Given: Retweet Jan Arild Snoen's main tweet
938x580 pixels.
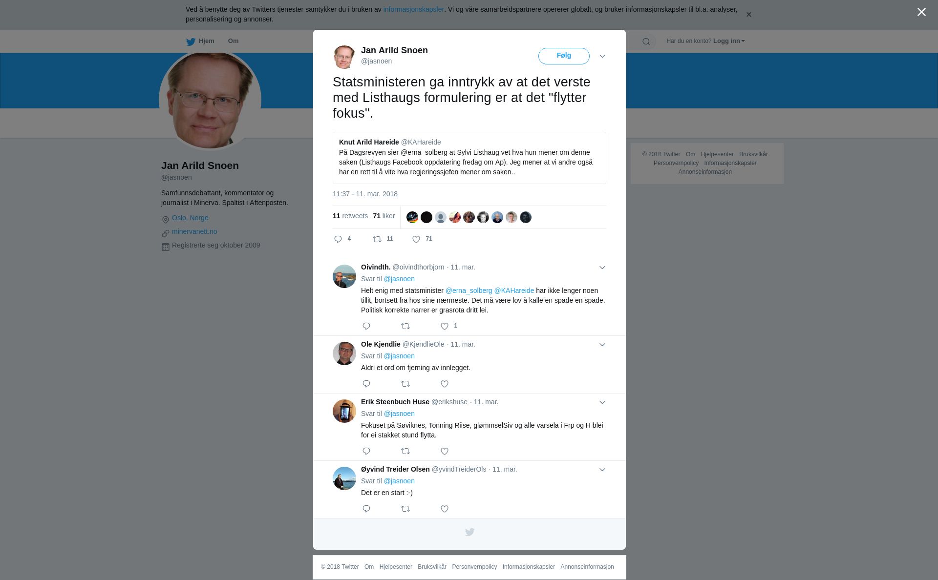Looking at the screenshot, I should pos(377,239).
